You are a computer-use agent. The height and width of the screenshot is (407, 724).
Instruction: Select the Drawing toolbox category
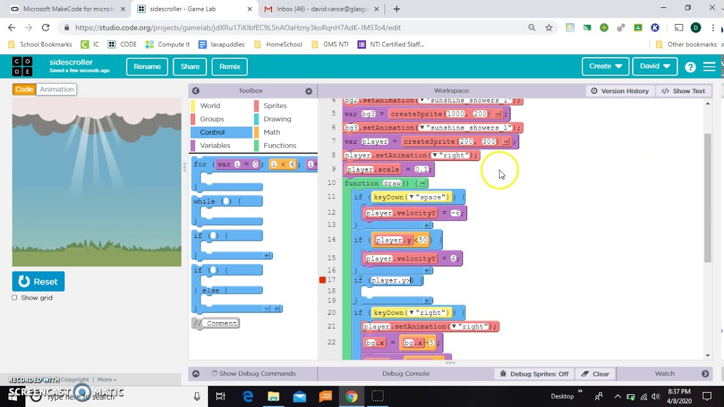285,119
